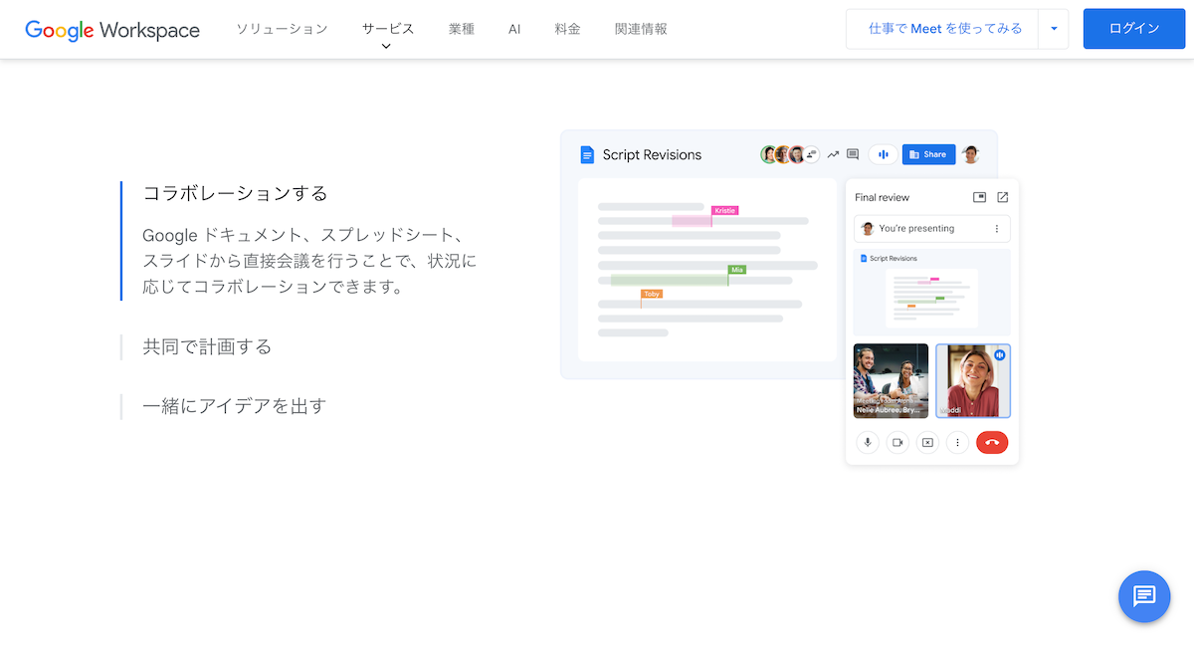Click the pink Kristie cursor label
Viewport: 1194px width, 645px height.
click(x=725, y=210)
